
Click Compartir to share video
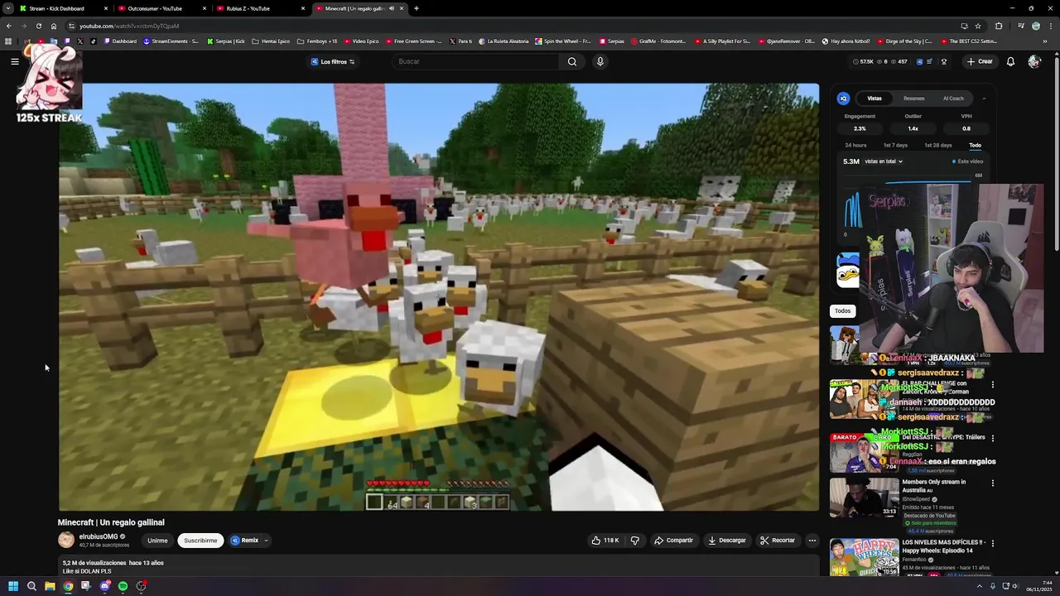click(x=673, y=541)
